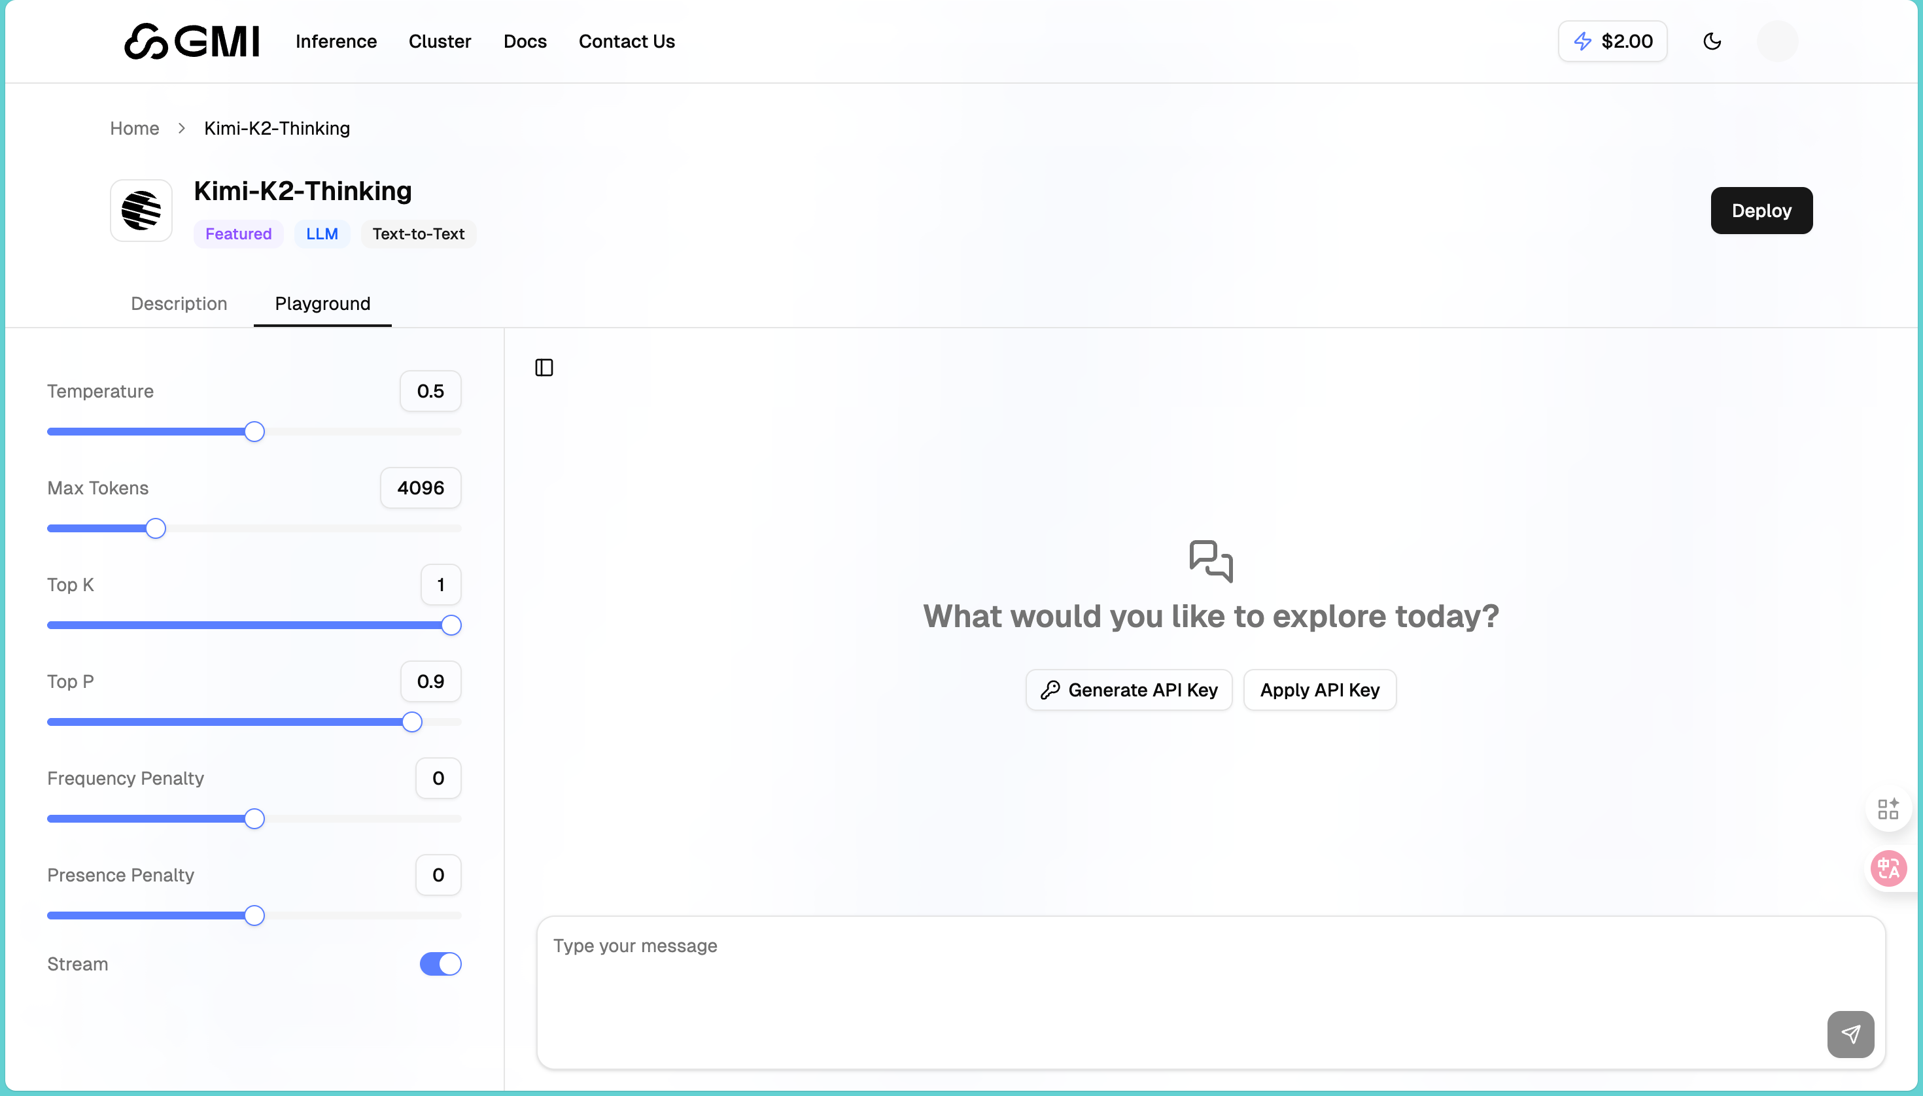Open the Inference menu
The height and width of the screenshot is (1096, 1923).
(336, 41)
